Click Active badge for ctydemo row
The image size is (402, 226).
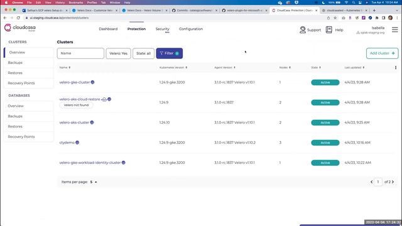pyautogui.click(x=325, y=143)
